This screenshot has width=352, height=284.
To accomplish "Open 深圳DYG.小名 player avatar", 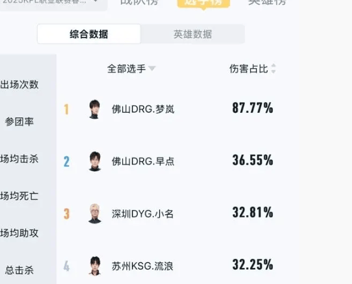I will pos(95,214).
